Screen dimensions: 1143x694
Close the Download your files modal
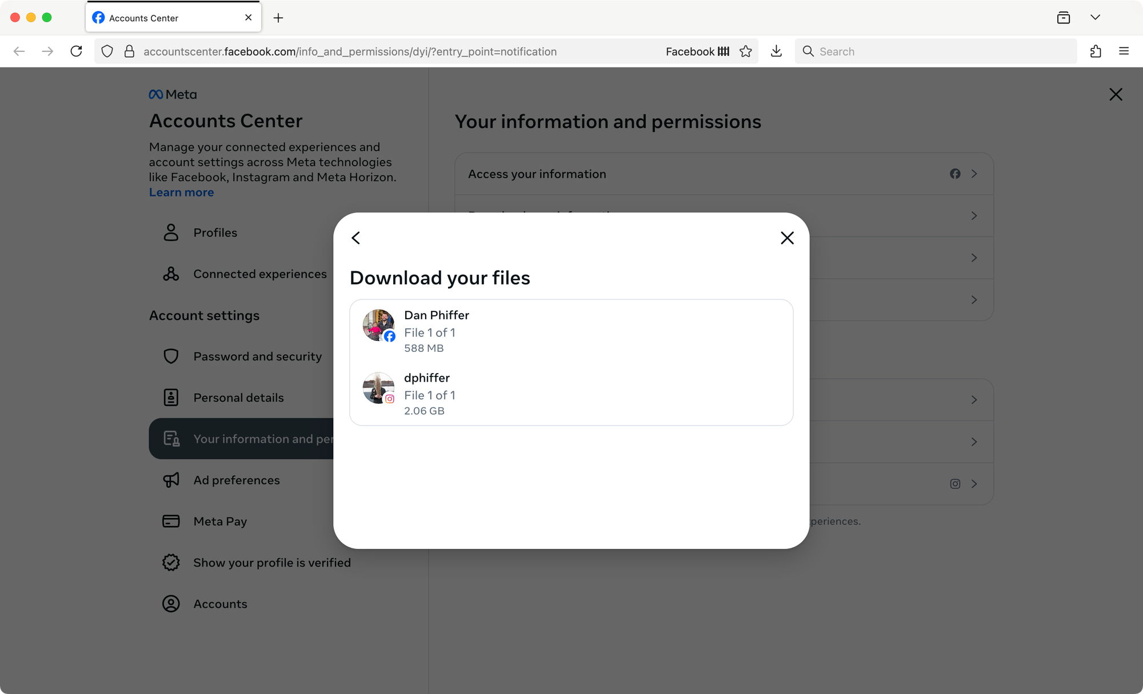786,238
